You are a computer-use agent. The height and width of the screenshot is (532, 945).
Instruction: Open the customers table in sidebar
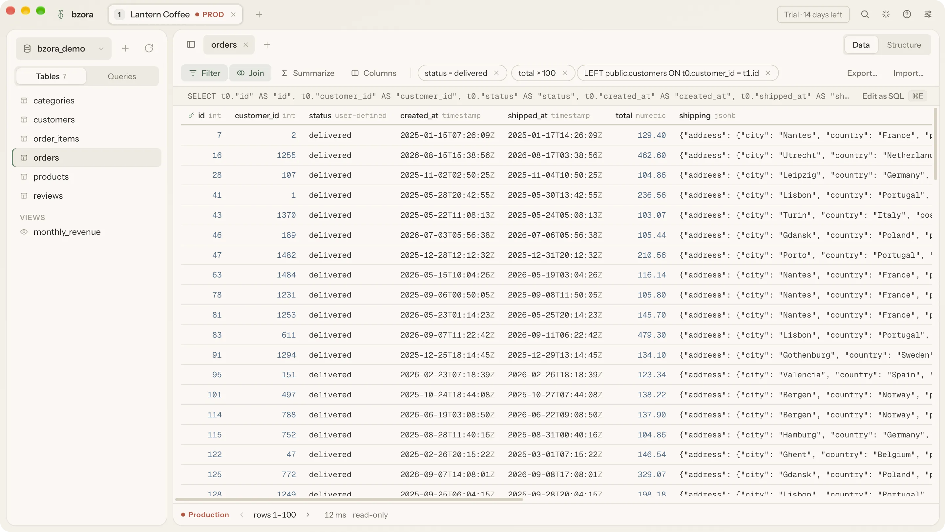click(87, 120)
